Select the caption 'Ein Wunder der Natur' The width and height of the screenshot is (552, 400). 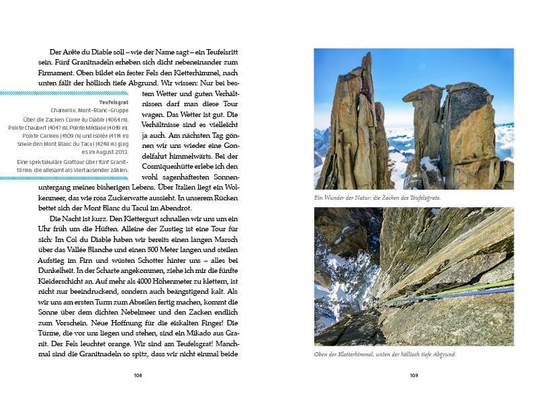click(377, 198)
